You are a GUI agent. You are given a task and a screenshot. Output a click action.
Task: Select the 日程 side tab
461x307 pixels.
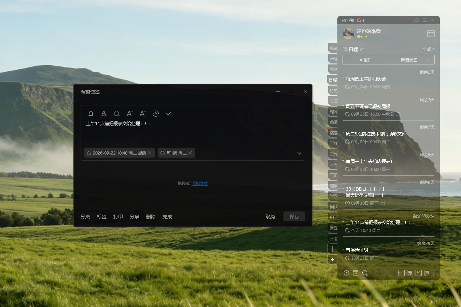(x=333, y=80)
